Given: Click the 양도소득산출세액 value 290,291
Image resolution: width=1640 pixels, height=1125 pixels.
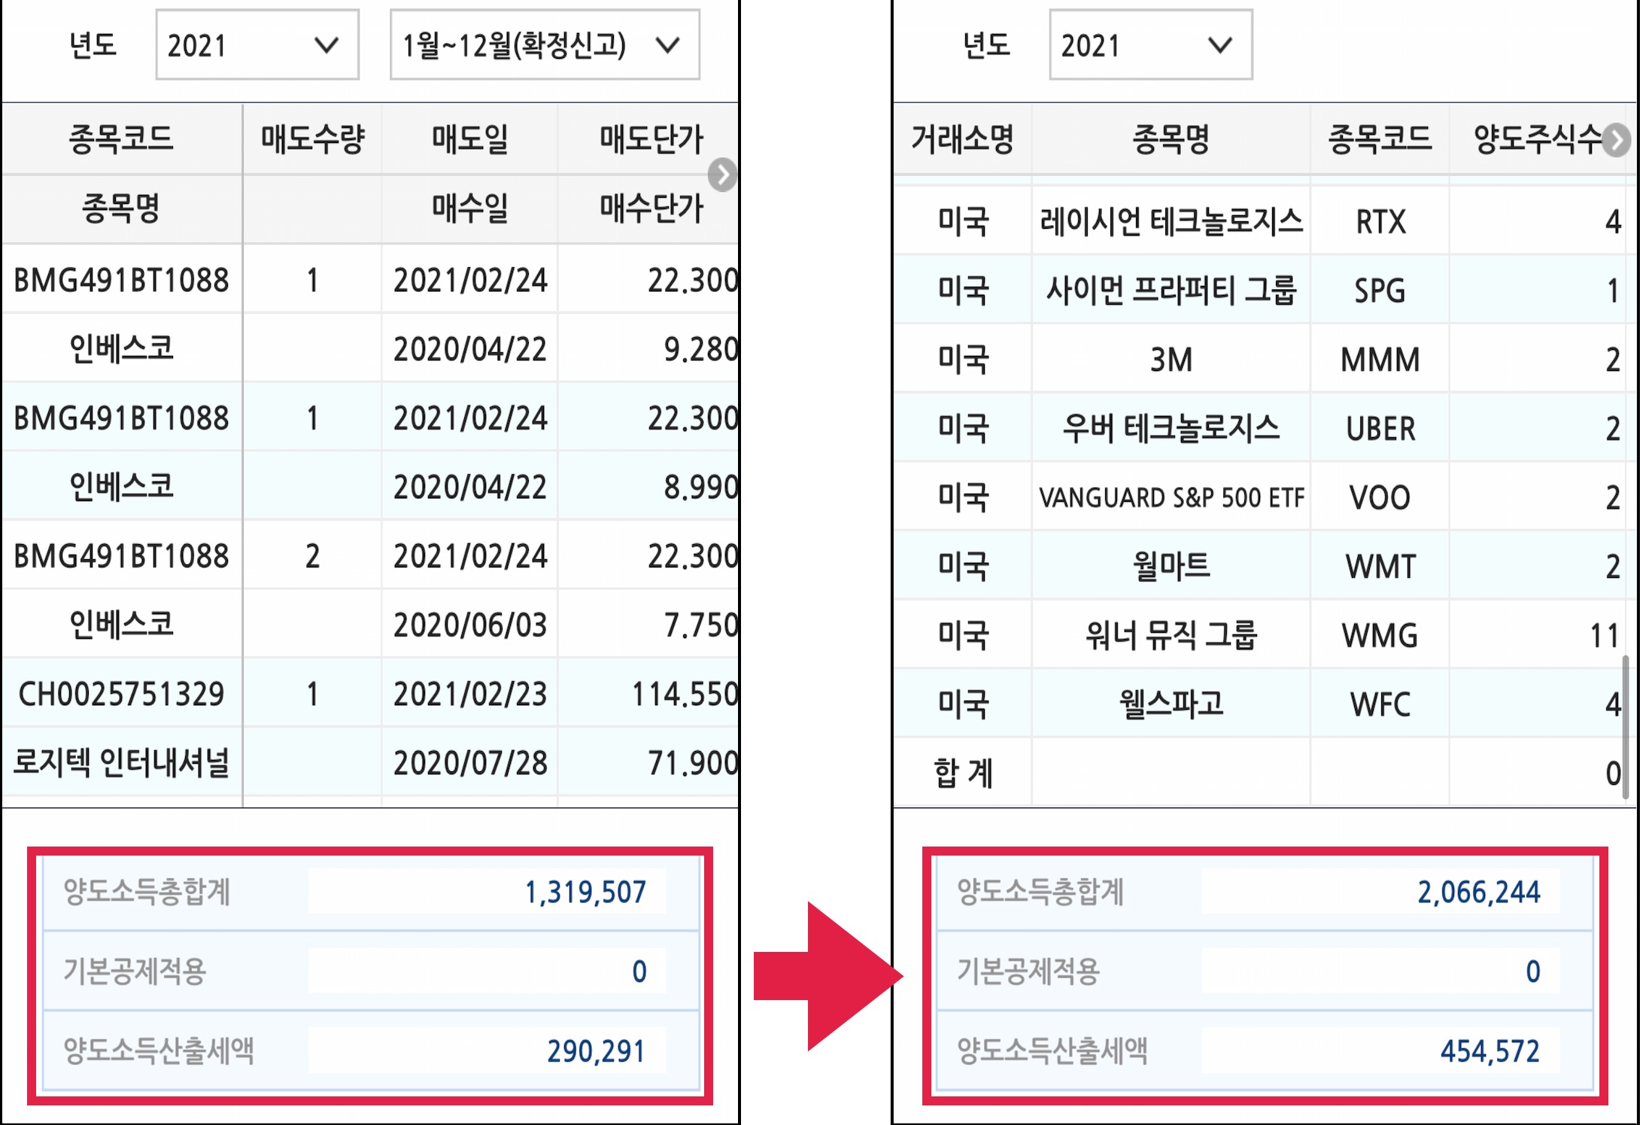Looking at the screenshot, I should [x=596, y=1051].
